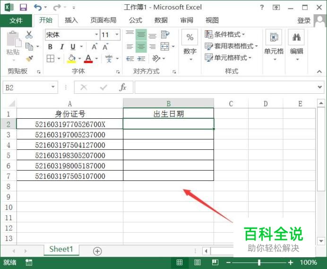Decrease font size with the small A icon

pos(105,47)
